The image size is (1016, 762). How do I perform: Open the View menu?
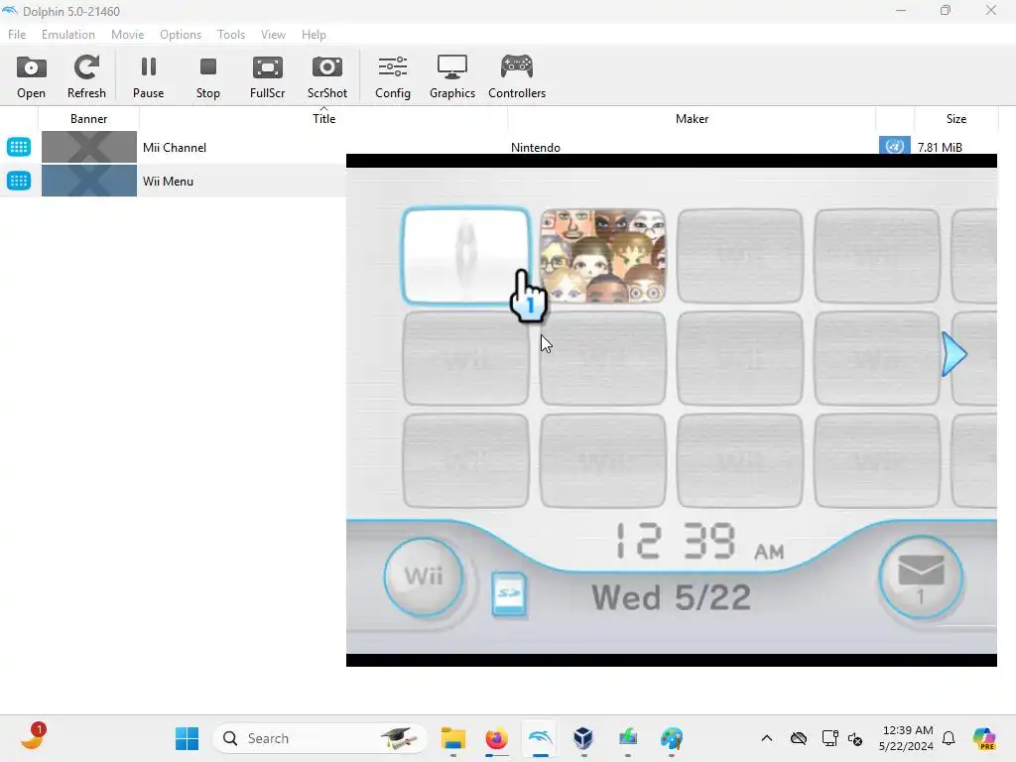point(274,35)
